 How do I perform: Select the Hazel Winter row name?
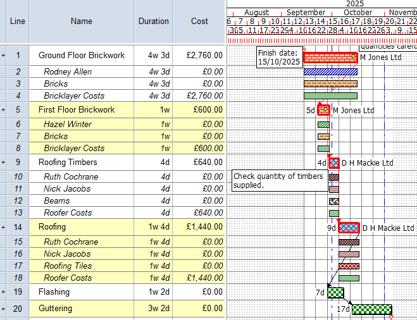(68, 125)
